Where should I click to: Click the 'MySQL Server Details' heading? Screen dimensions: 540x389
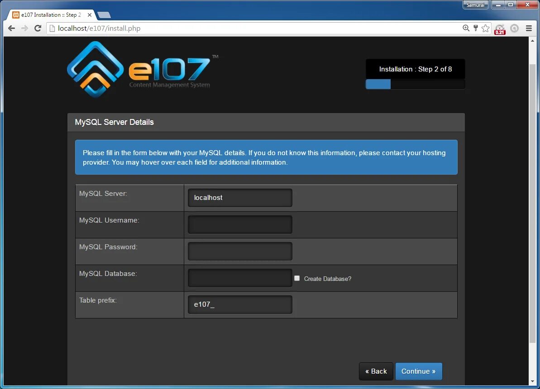tap(115, 122)
